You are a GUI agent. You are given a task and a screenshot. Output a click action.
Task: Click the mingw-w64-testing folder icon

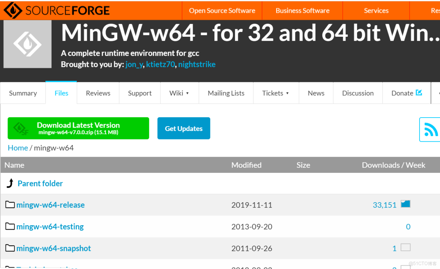[10, 226]
